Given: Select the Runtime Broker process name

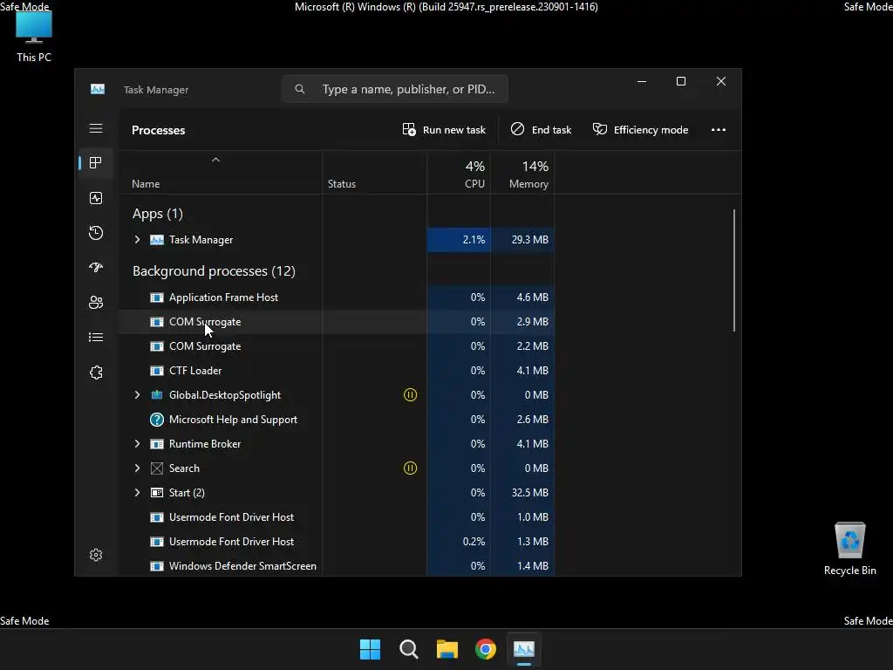Looking at the screenshot, I should click(x=205, y=444).
